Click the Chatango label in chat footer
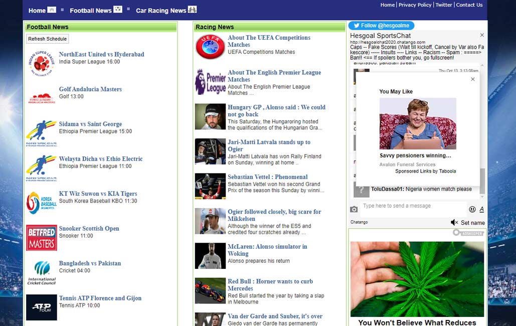The height and width of the screenshot is (326, 516). [359, 222]
